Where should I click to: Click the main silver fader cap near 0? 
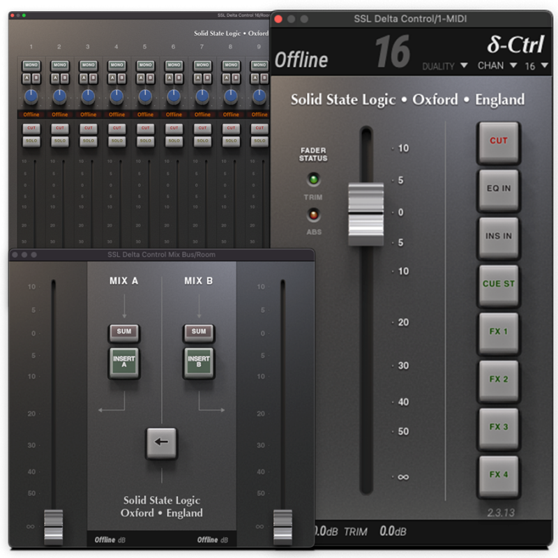(365, 213)
